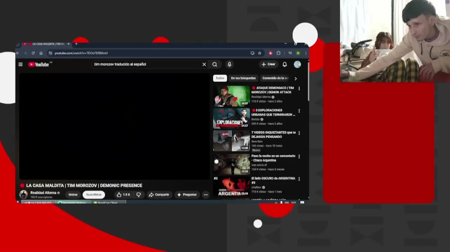
Task: Show more filter chips with arrow
Action: (295, 78)
